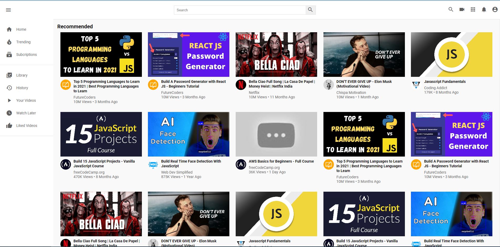Click the search magnifier button beside the search field
This screenshot has width=500, height=247.
tap(310, 10)
